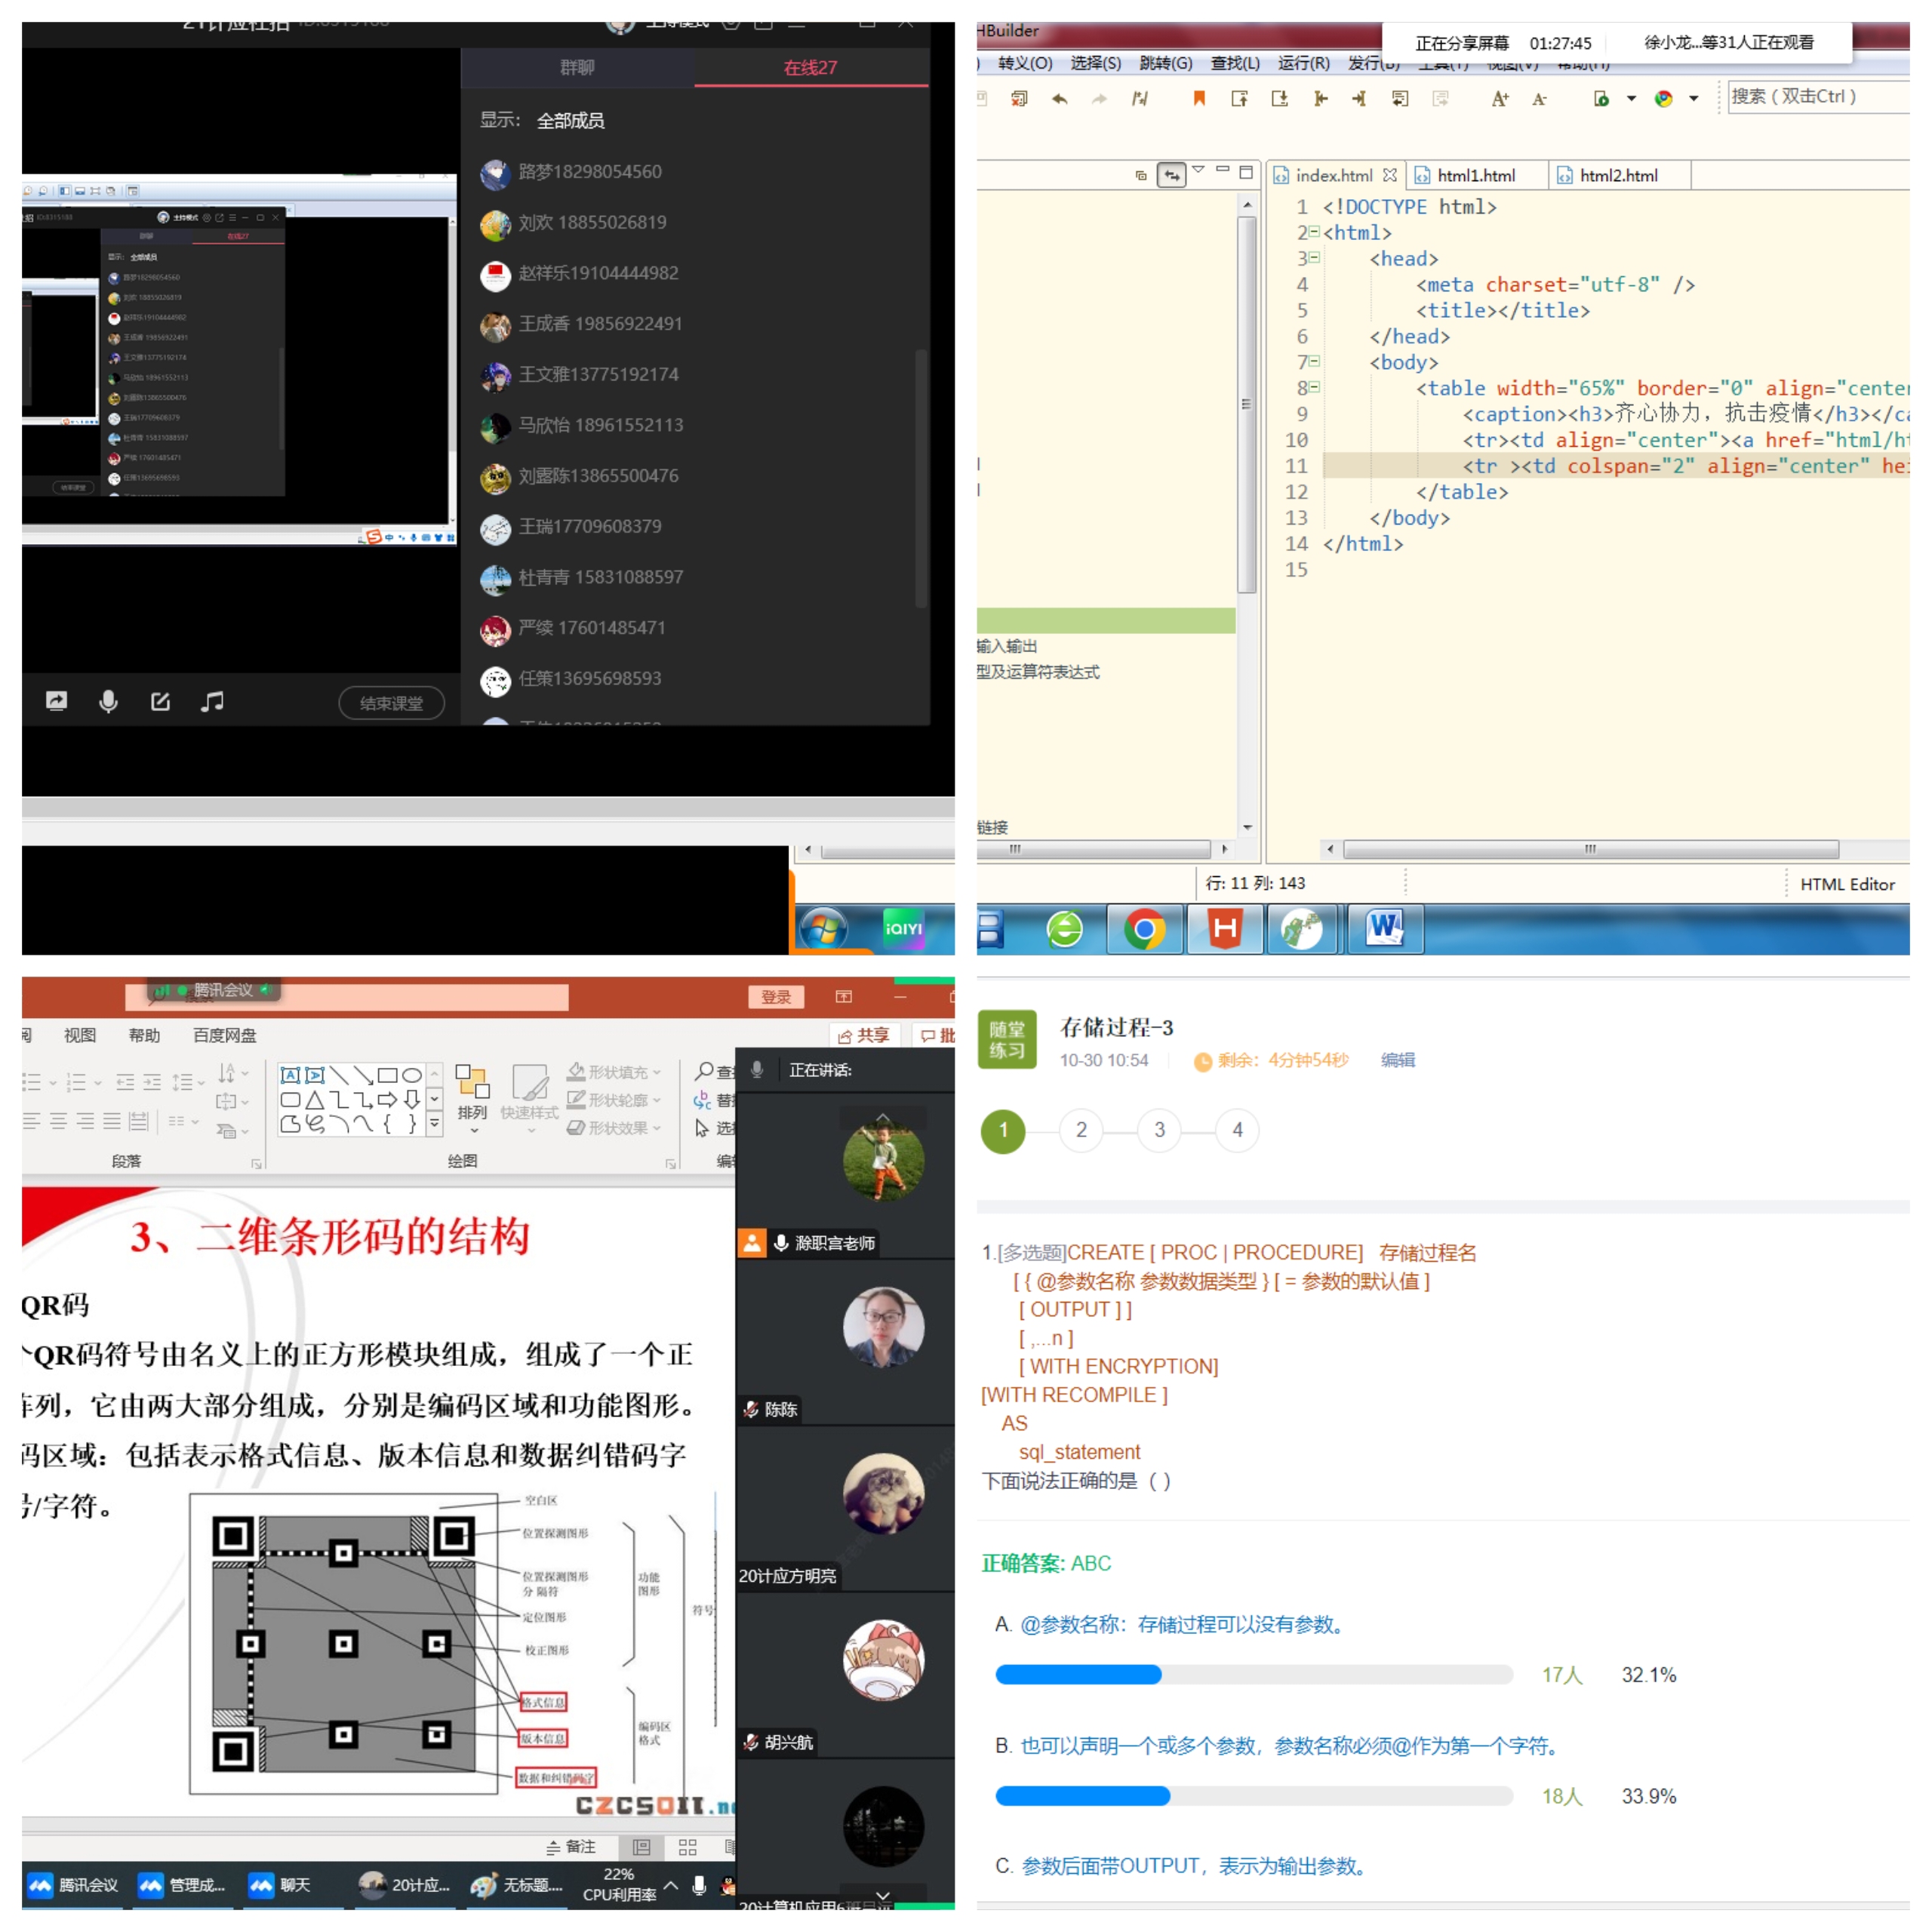Click the music note icon in classroom toolbar
Screen dimensions: 1932x1932
click(211, 701)
